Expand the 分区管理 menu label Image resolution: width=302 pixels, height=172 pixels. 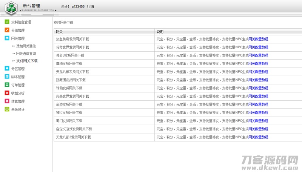18,69
